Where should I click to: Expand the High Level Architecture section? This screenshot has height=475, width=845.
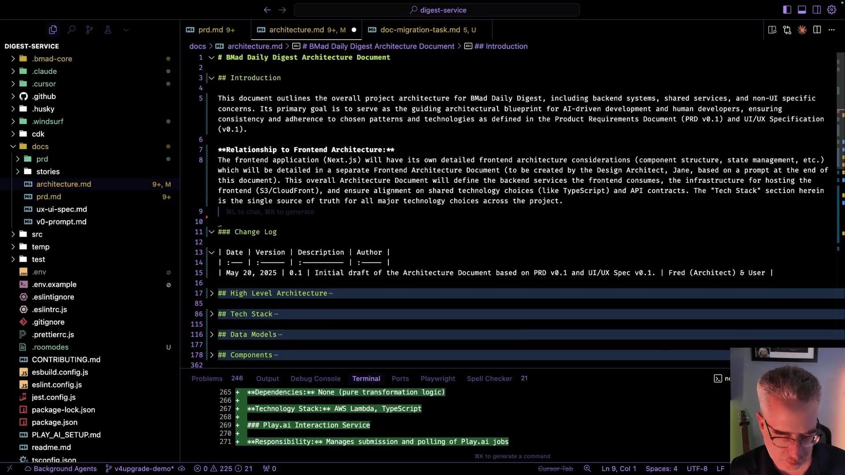click(x=212, y=293)
